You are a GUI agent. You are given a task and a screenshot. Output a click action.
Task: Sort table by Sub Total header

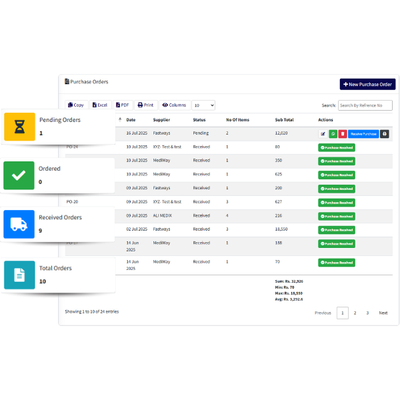coord(284,120)
